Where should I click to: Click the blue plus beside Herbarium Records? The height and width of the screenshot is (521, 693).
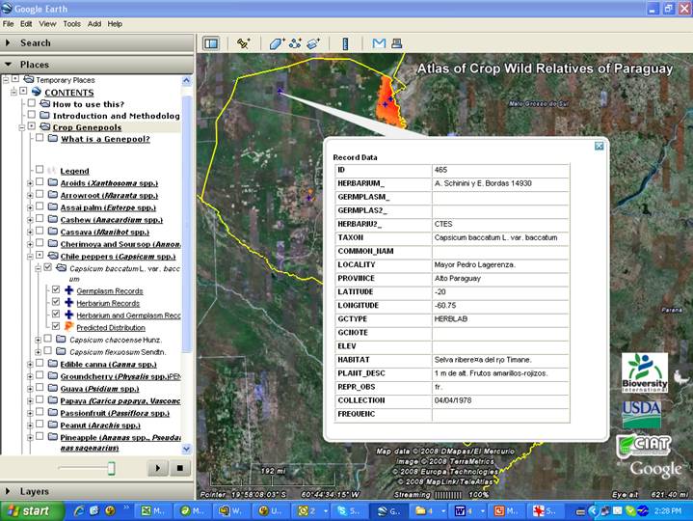click(x=69, y=303)
